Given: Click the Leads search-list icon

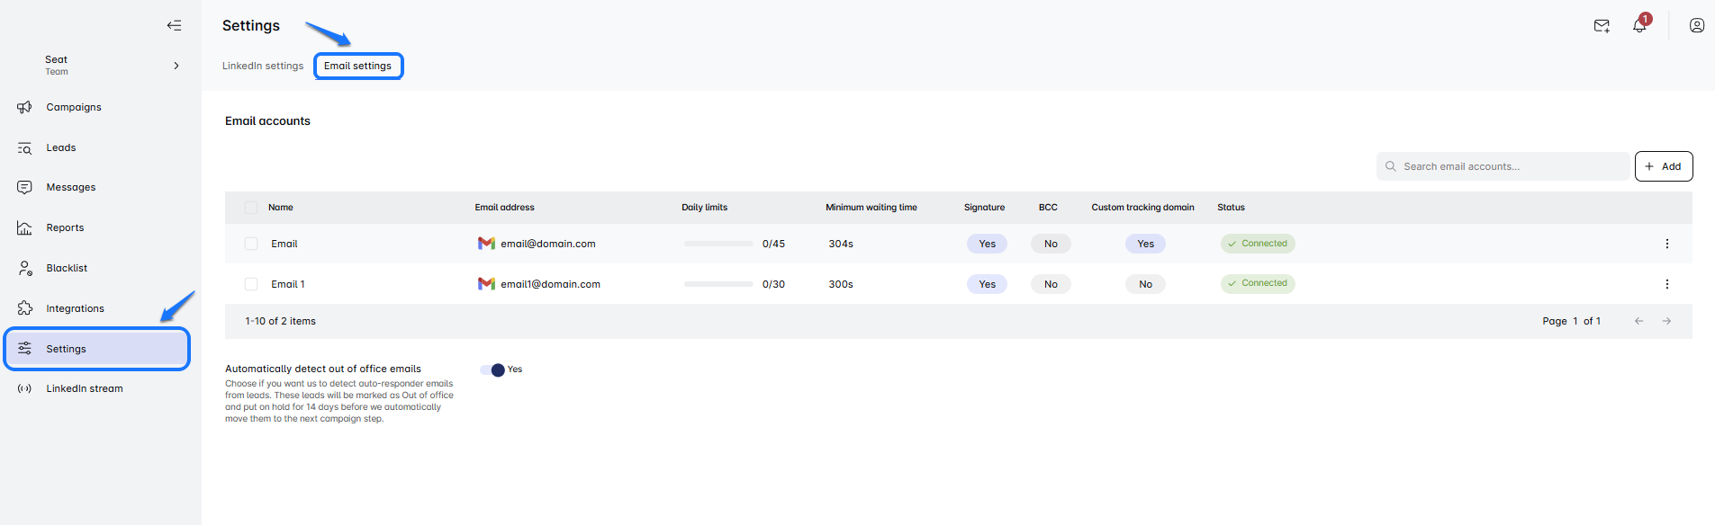Looking at the screenshot, I should point(24,147).
